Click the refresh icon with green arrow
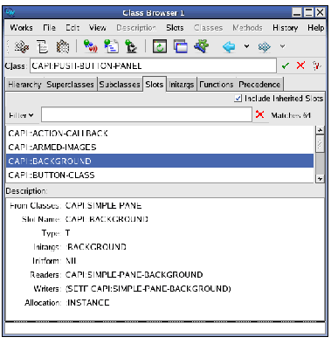This screenshot has width=331, height=344. tap(160, 46)
